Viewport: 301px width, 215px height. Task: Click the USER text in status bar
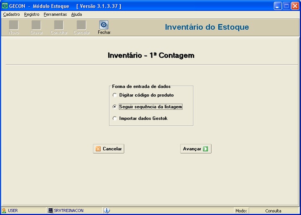[x=13, y=210]
